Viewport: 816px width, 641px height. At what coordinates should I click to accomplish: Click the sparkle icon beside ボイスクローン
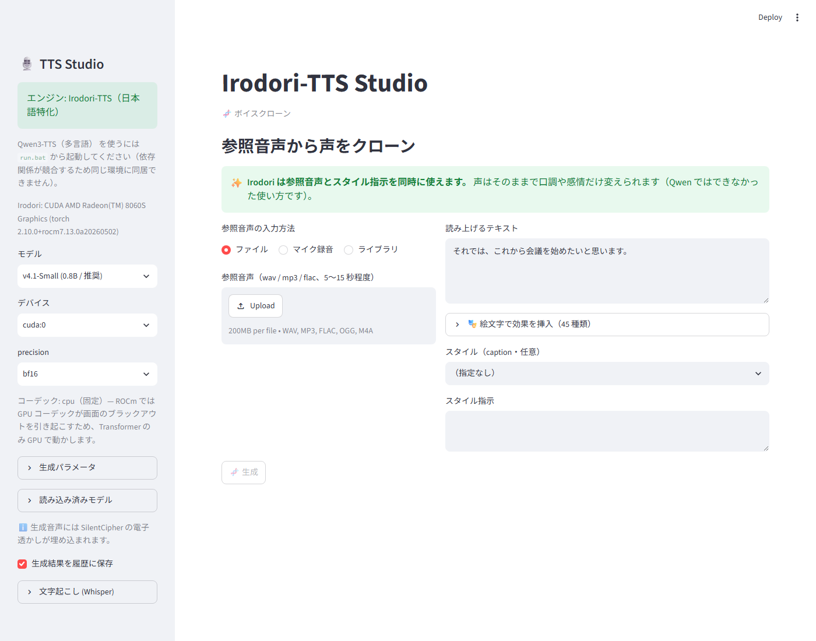227,114
